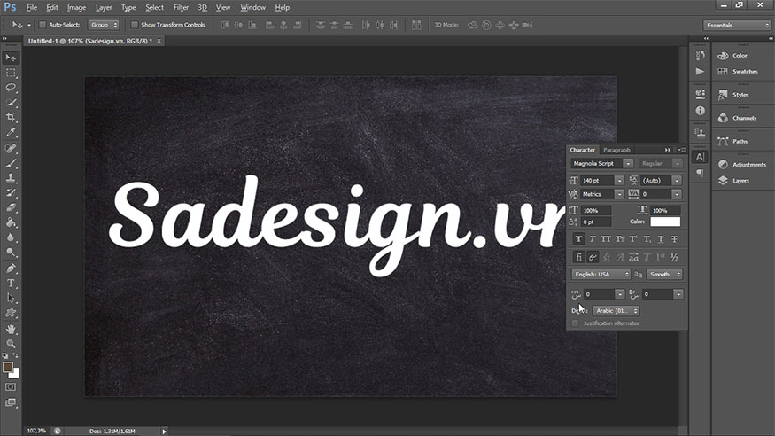
Task: Toggle Strikethrough style
Action: coord(675,239)
